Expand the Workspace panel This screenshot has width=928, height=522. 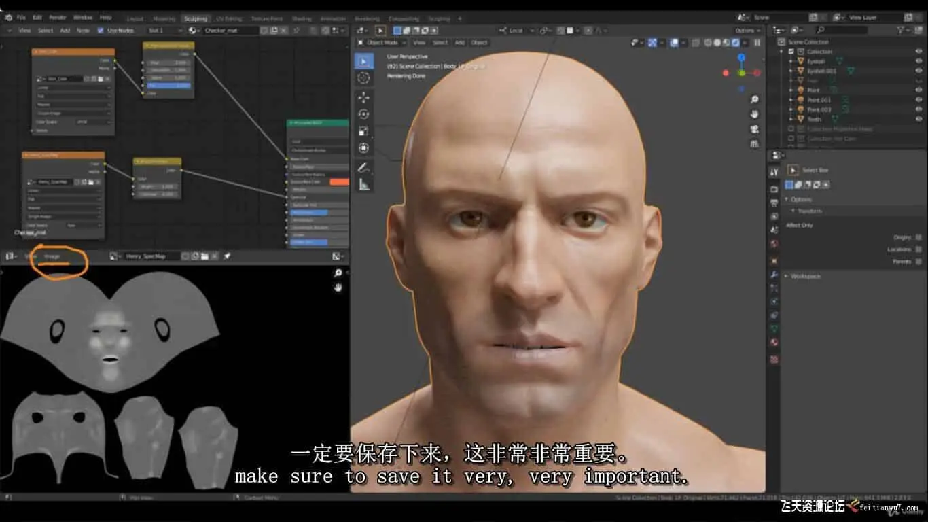805,276
